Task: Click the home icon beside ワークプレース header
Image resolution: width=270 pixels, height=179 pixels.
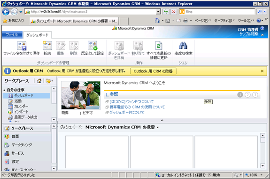Action: point(39,81)
